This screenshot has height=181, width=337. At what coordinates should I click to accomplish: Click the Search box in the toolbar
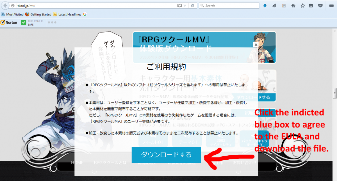[x=229, y=6]
